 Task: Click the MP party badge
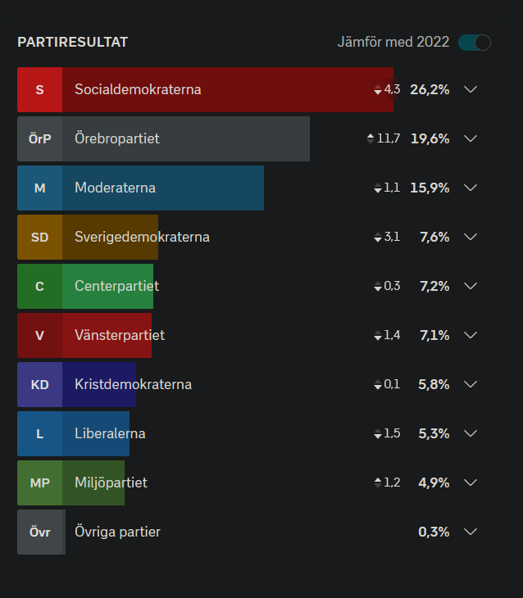point(39,483)
